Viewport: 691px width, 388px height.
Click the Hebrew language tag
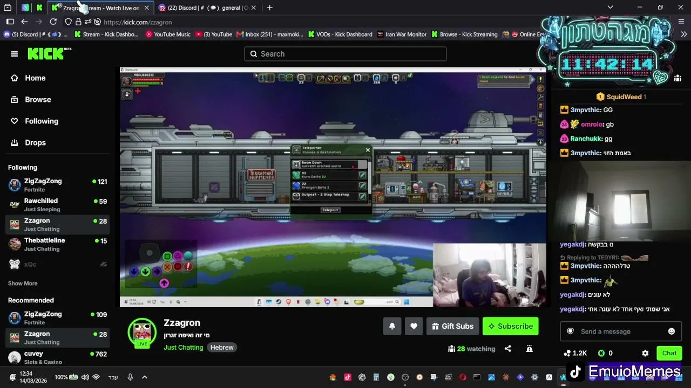tap(222, 348)
